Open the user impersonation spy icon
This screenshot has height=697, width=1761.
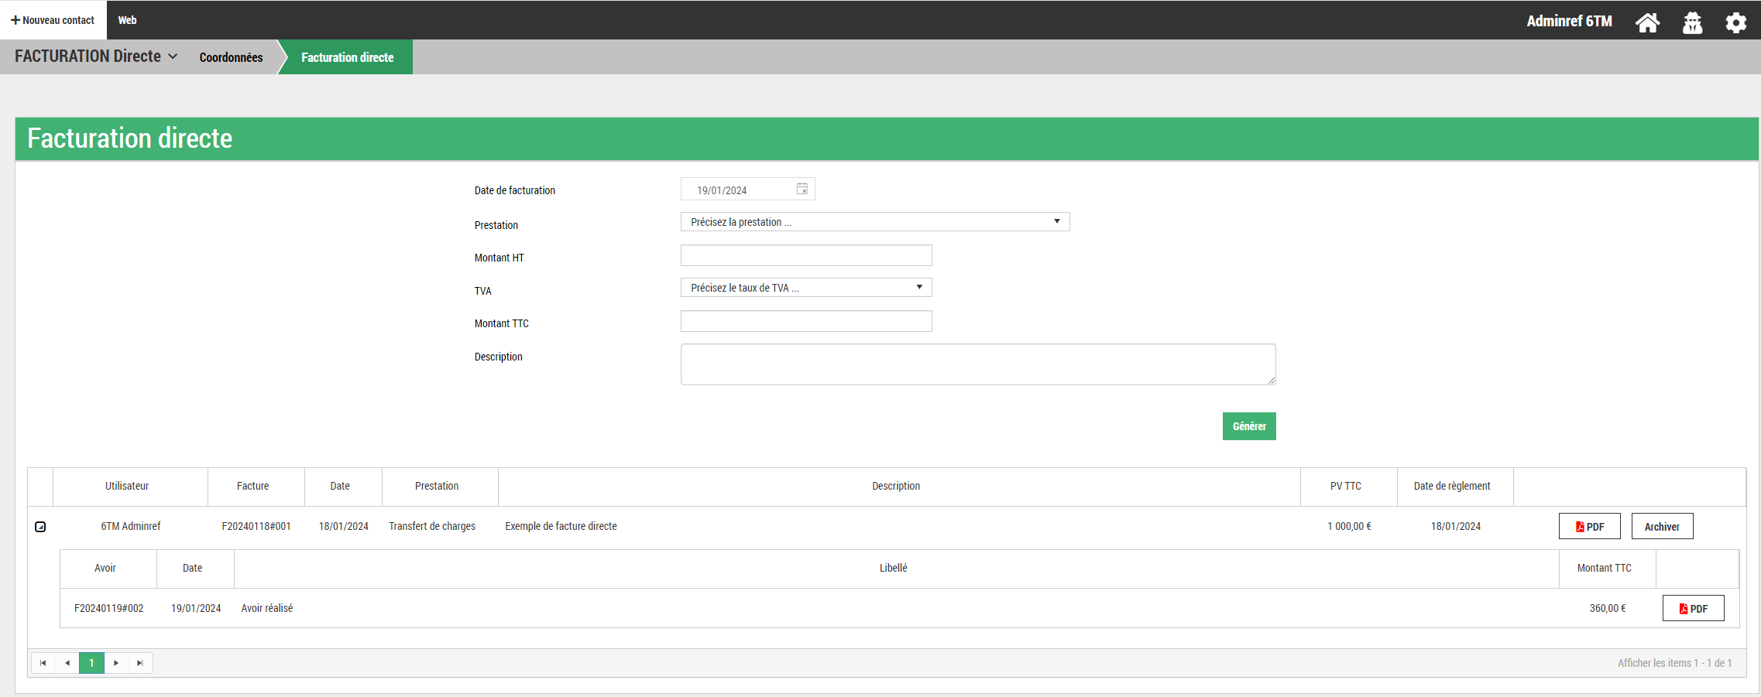point(1692,22)
